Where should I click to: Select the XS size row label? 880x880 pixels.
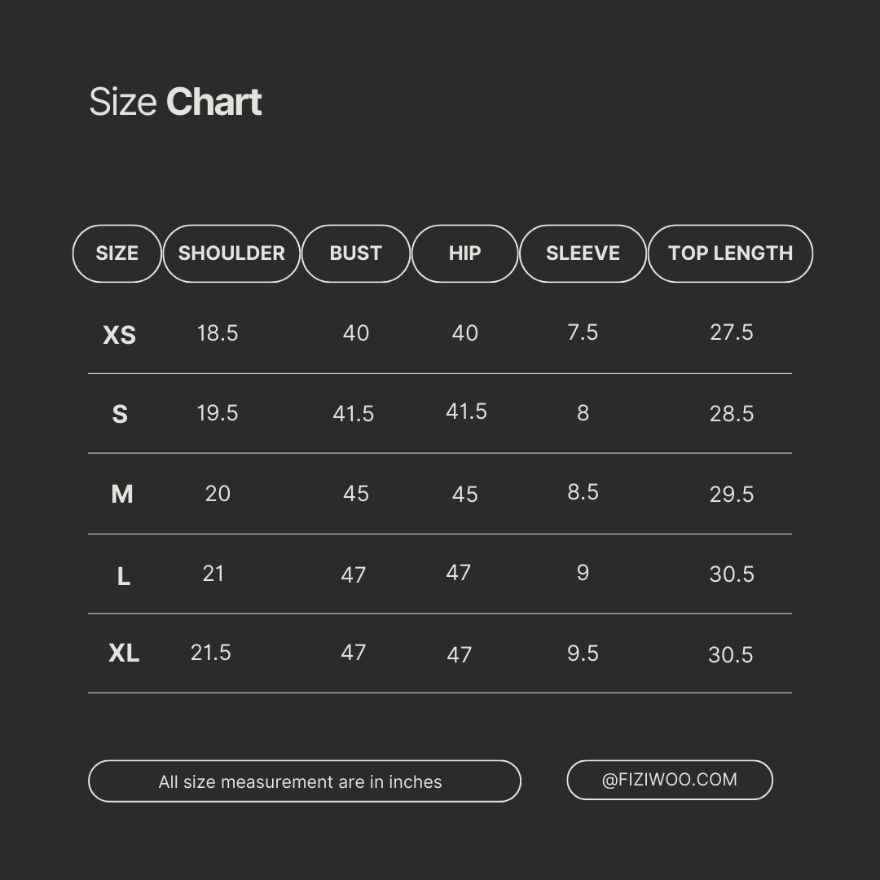pos(120,335)
